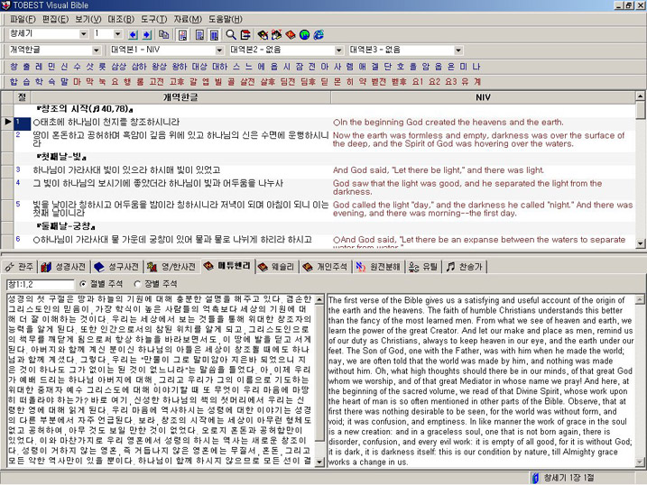Jump to book 계 in the shortcut bar
This screenshot has width=647, height=485.
pyautogui.click(x=477, y=82)
